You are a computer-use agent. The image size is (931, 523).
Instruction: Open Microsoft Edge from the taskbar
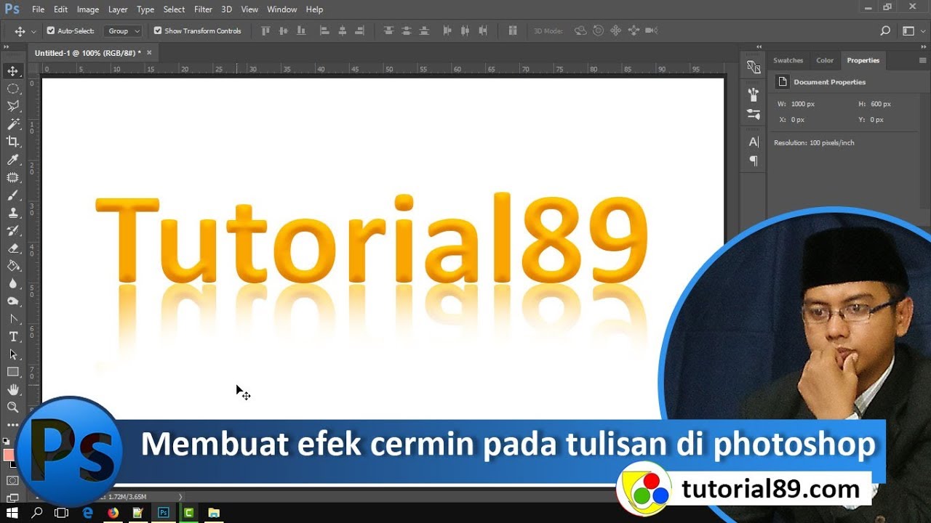88,513
